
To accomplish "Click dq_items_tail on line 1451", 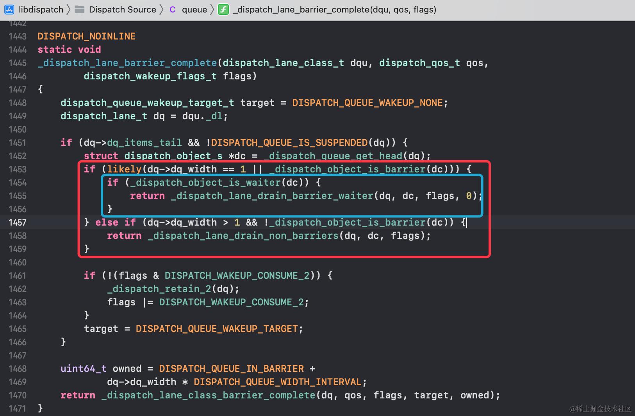I will pyautogui.click(x=144, y=143).
